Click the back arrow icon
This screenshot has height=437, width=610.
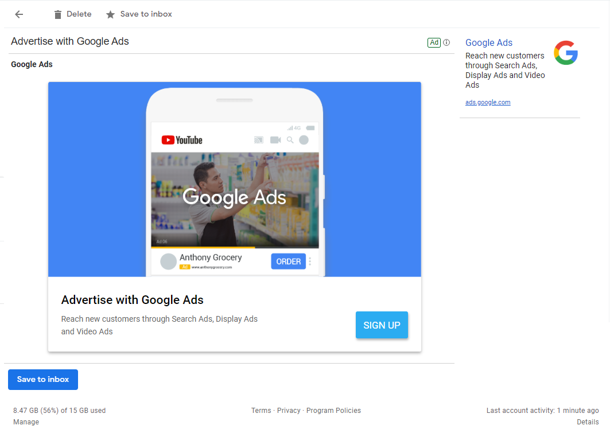pos(19,14)
